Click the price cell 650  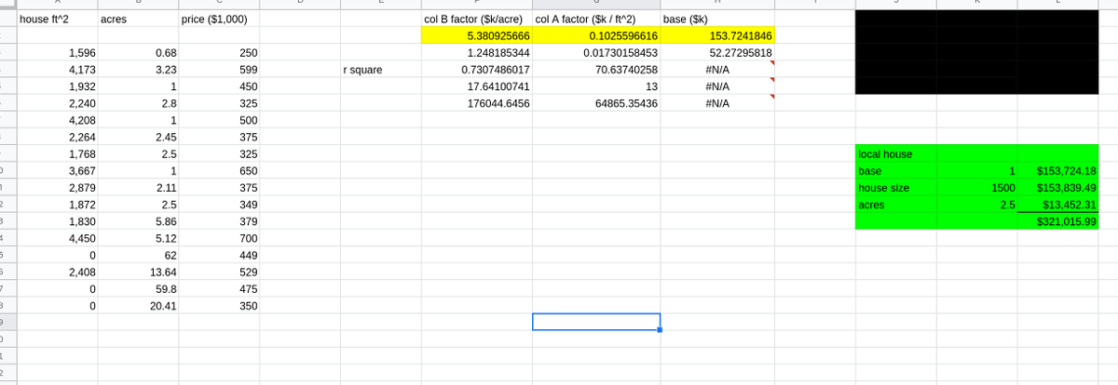(220, 171)
